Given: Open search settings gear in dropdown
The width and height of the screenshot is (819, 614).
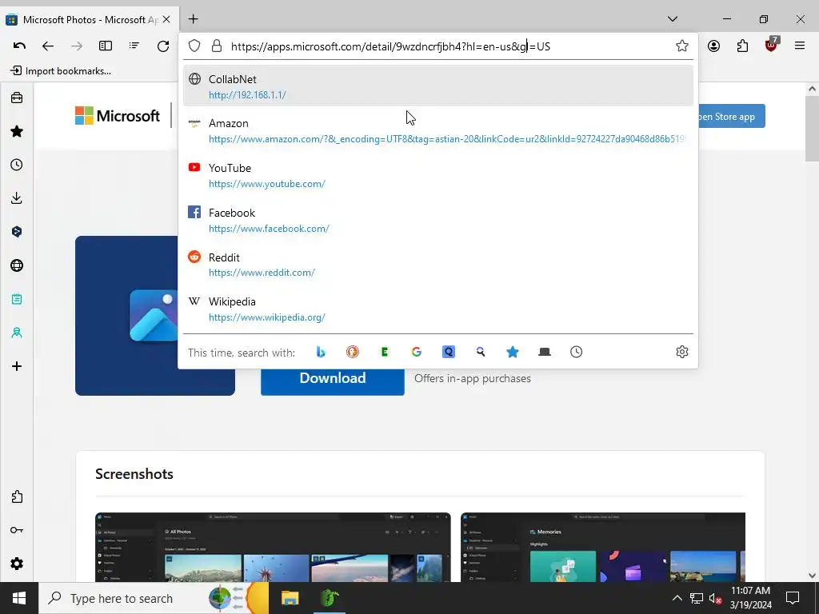Looking at the screenshot, I should point(681,352).
